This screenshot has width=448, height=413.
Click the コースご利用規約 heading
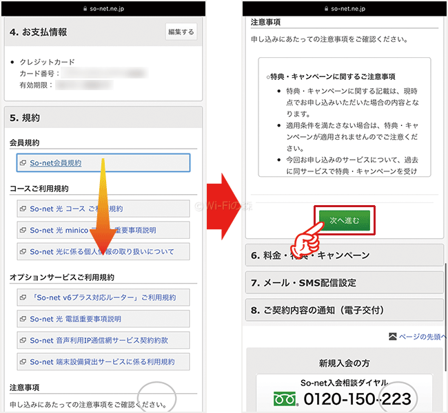pyautogui.click(x=39, y=189)
